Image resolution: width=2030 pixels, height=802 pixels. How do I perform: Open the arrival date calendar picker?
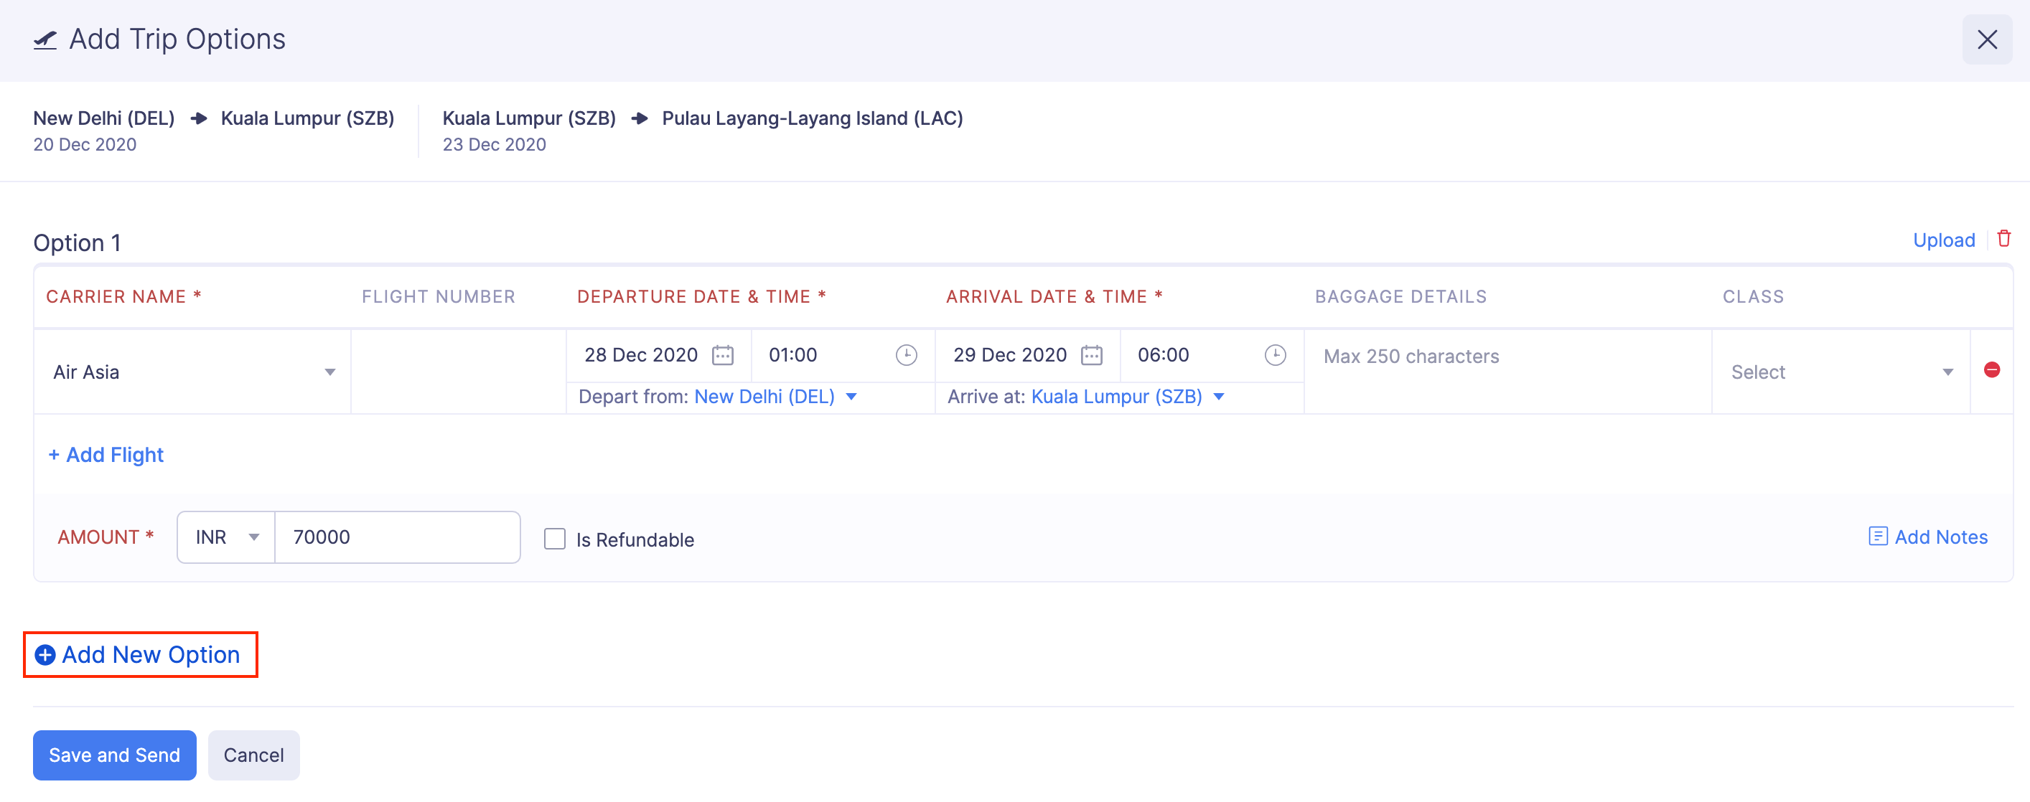click(1090, 355)
